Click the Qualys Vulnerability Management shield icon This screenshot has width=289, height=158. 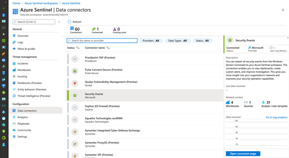[x=75, y=84]
